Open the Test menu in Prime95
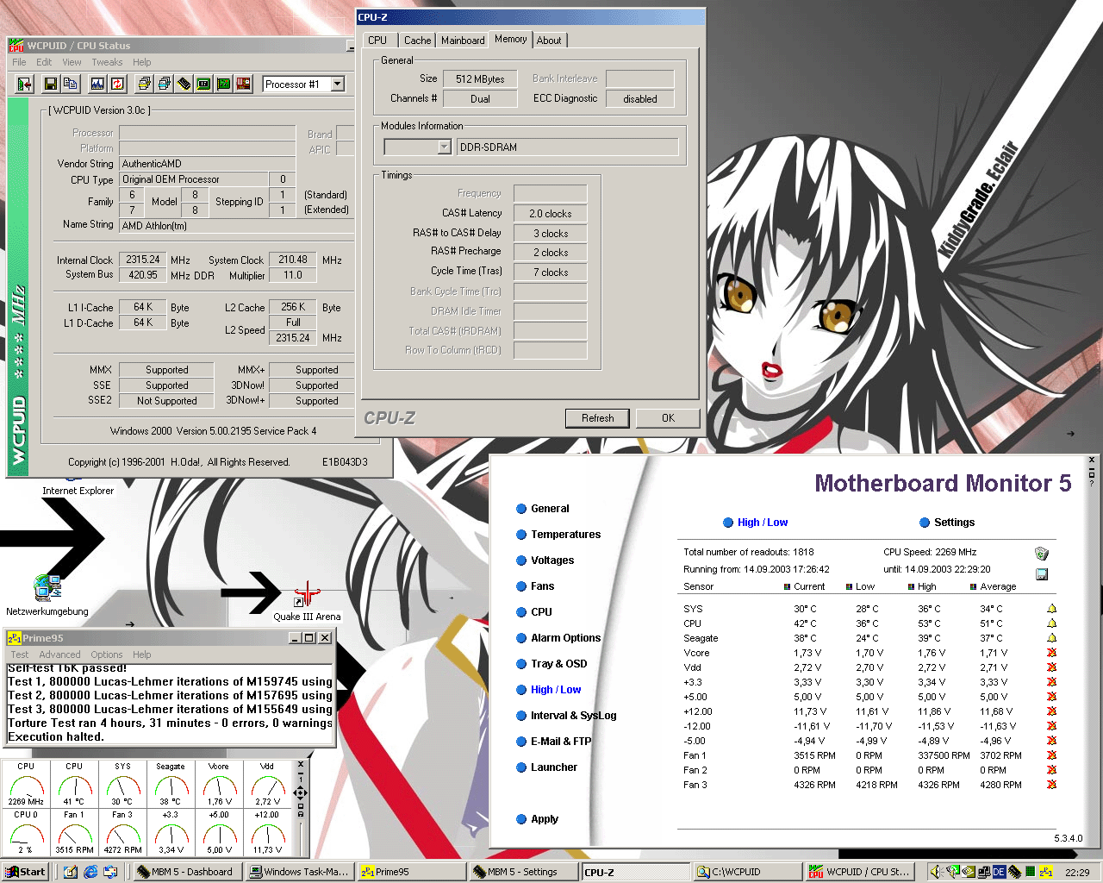The height and width of the screenshot is (883, 1103). 20,654
